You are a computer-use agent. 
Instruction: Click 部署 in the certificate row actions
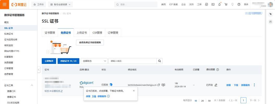[x=229, y=85]
